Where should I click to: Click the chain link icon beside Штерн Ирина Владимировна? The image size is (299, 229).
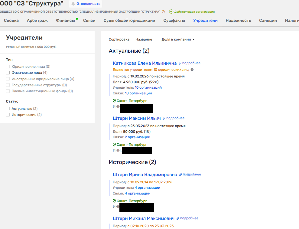180,175
